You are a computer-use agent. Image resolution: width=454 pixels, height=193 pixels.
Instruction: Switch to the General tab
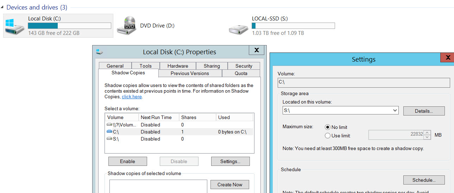click(115, 66)
